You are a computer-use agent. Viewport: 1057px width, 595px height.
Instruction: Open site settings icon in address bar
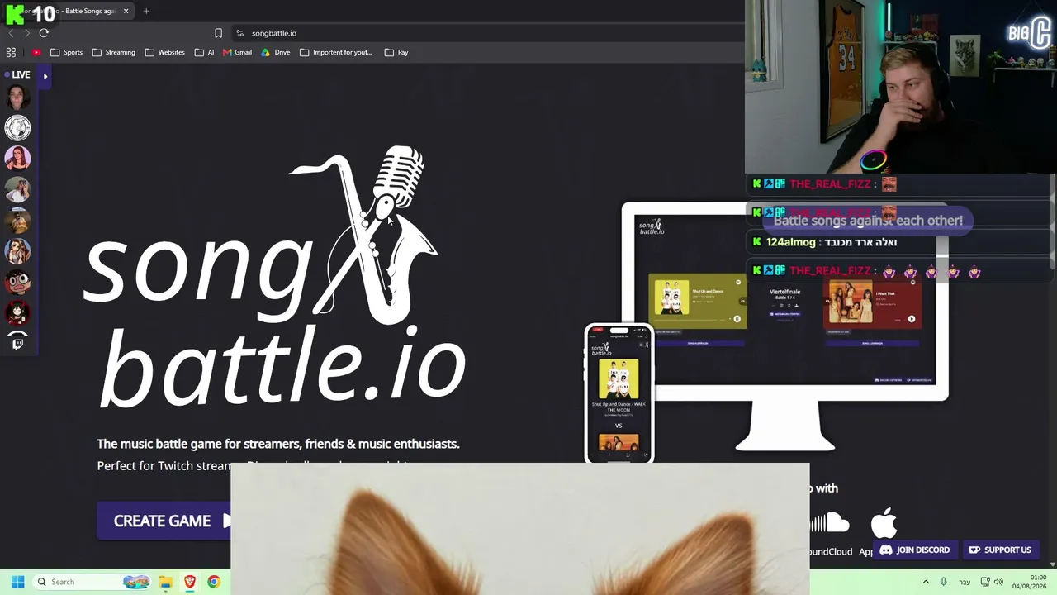239,33
